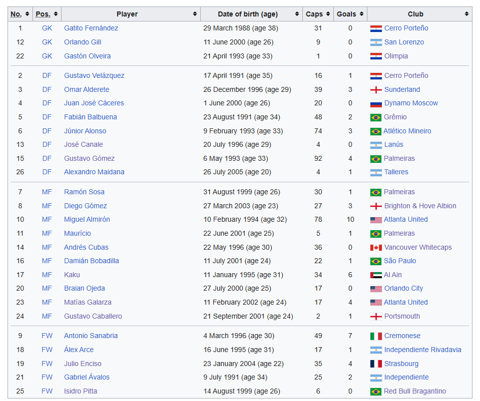Screen dimensions: 480x401
Task: Open the Miguel Almirón player link
Action: [87, 220]
